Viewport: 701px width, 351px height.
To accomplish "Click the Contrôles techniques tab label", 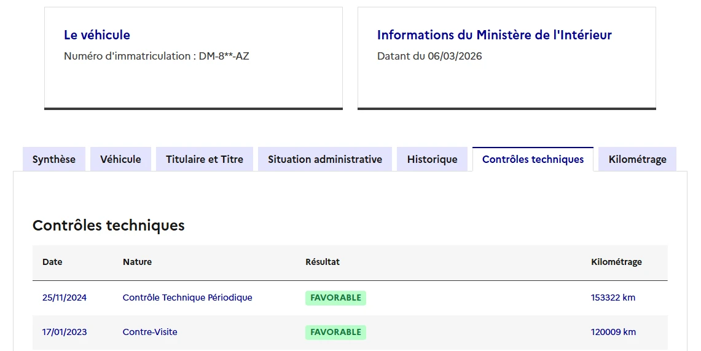I will [x=533, y=159].
